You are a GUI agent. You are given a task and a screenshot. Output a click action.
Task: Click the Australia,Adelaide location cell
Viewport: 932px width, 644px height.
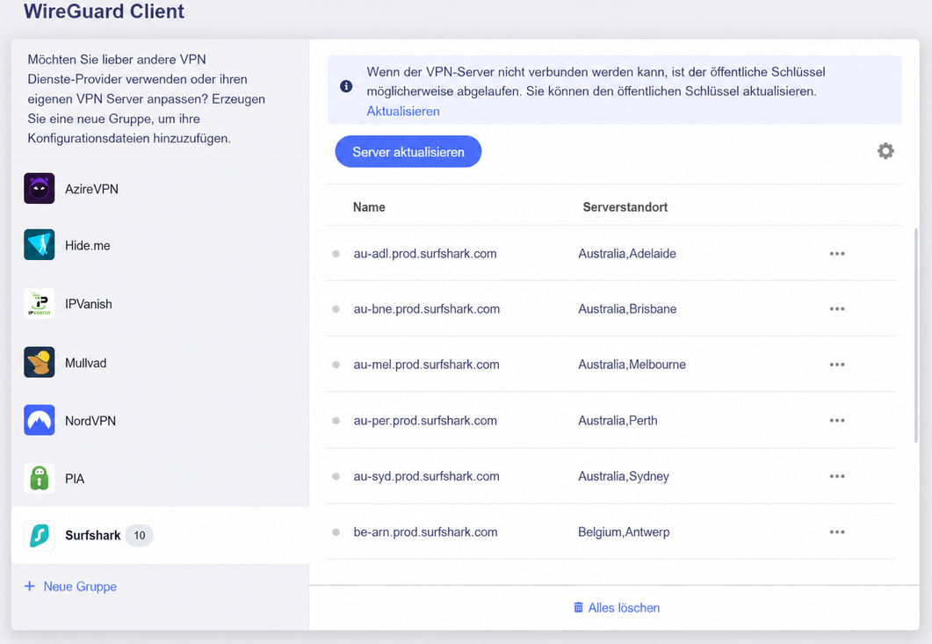[x=627, y=254]
